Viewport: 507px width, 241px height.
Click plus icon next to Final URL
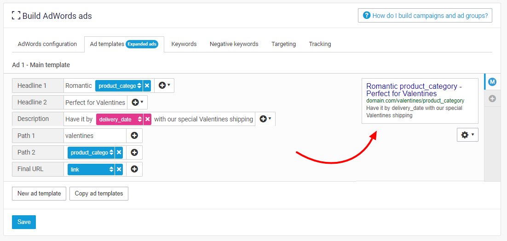pos(134,169)
